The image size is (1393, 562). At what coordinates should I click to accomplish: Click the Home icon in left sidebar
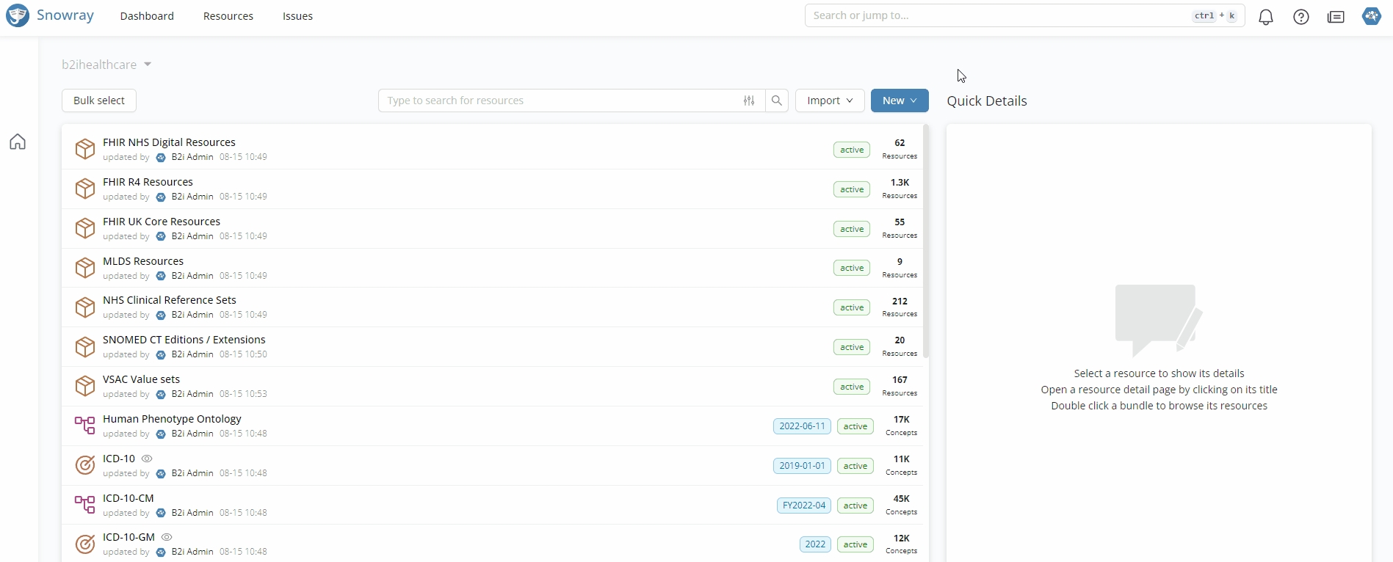tap(18, 142)
